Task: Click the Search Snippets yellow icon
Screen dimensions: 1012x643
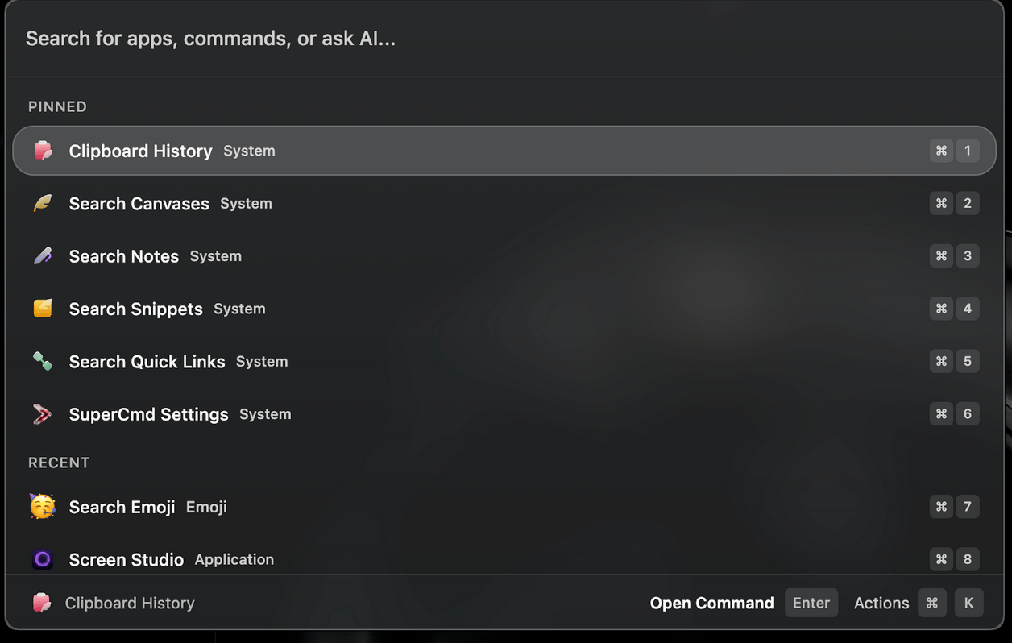Action: click(43, 309)
